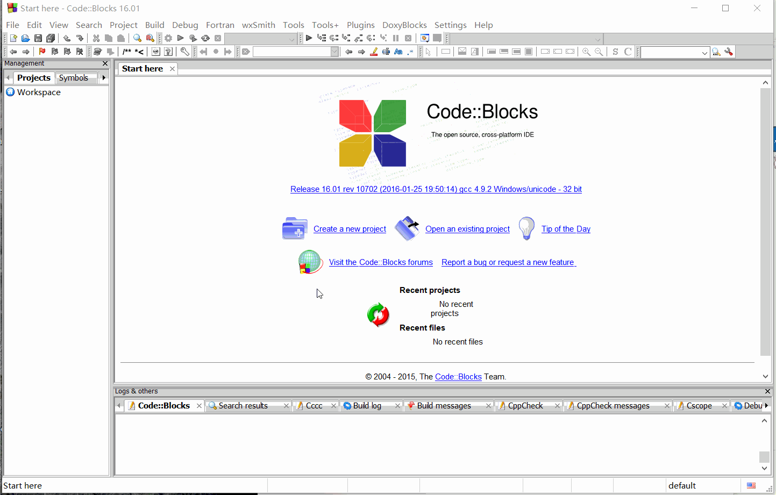
Task: Click the Toggle bookmark red flag icon
Action: coord(42,52)
